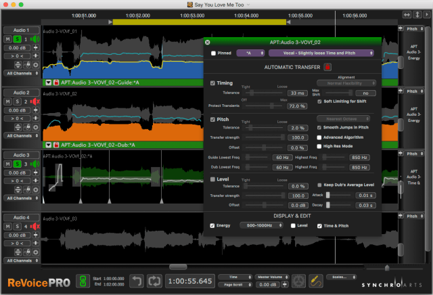Toggle the Timing checkbox
The image size is (433, 295).
pyautogui.click(x=212, y=83)
